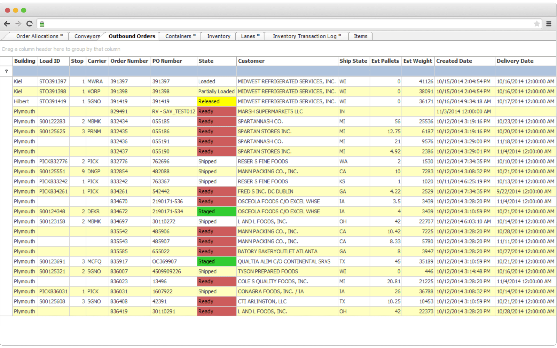The height and width of the screenshot is (348, 557).
Task: Sort by the Est Pallets column header
Action: click(386, 61)
